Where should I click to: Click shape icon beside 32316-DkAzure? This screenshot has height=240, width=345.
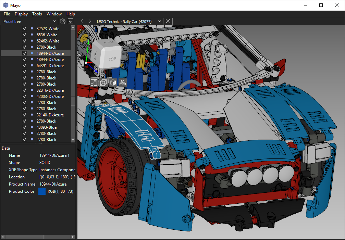pyautogui.click(x=32, y=90)
